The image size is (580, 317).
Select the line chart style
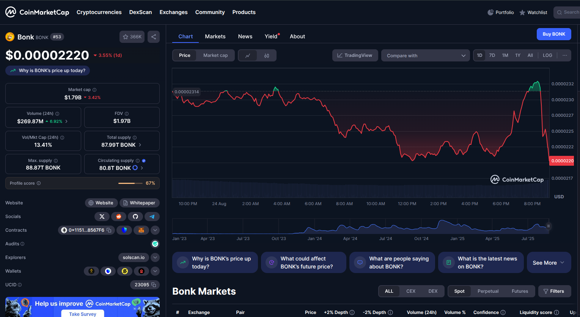tap(248, 55)
